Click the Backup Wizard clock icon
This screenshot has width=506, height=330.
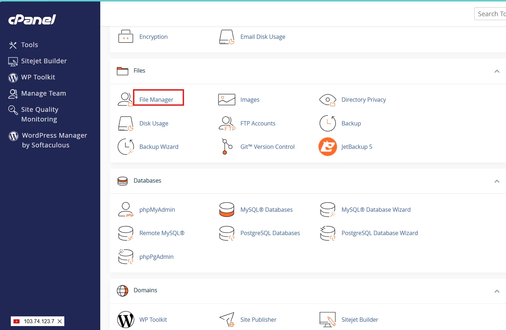126,147
